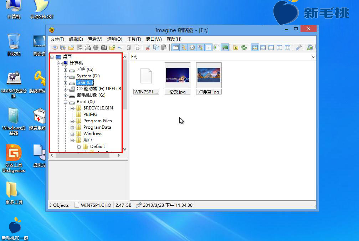Expand the 新毛桃U盘 (G:) drive node
The width and height of the screenshot is (359, 241).
(65, 96)
